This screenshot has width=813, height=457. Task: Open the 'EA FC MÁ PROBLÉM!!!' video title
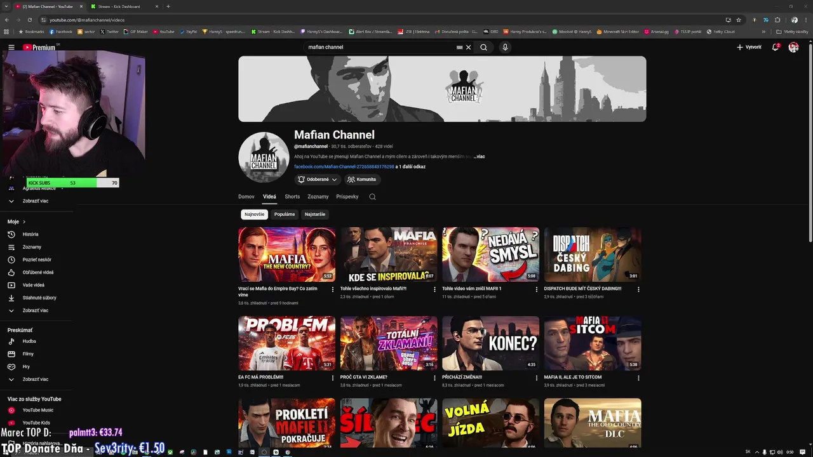pyautogui.click(x=260, y=377)
